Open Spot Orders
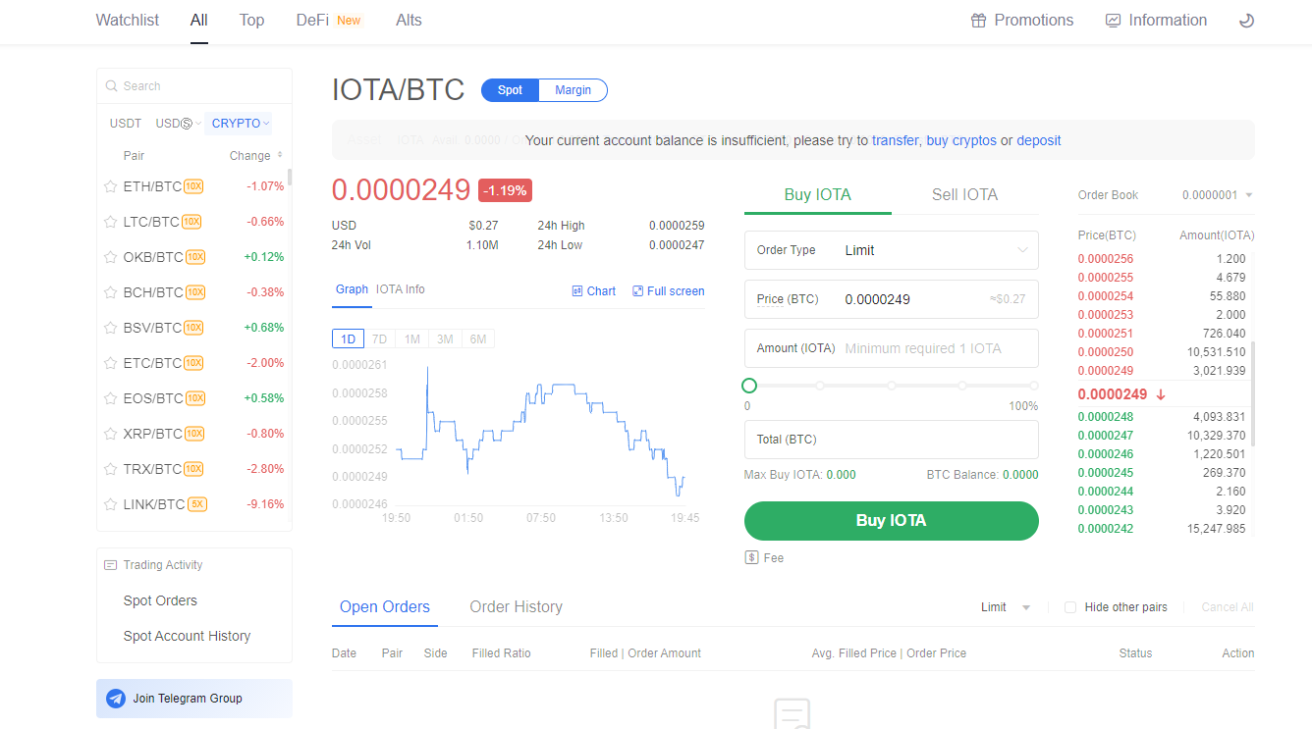The height and width of the screenshot is (729, 1312). tap(160, 600)
